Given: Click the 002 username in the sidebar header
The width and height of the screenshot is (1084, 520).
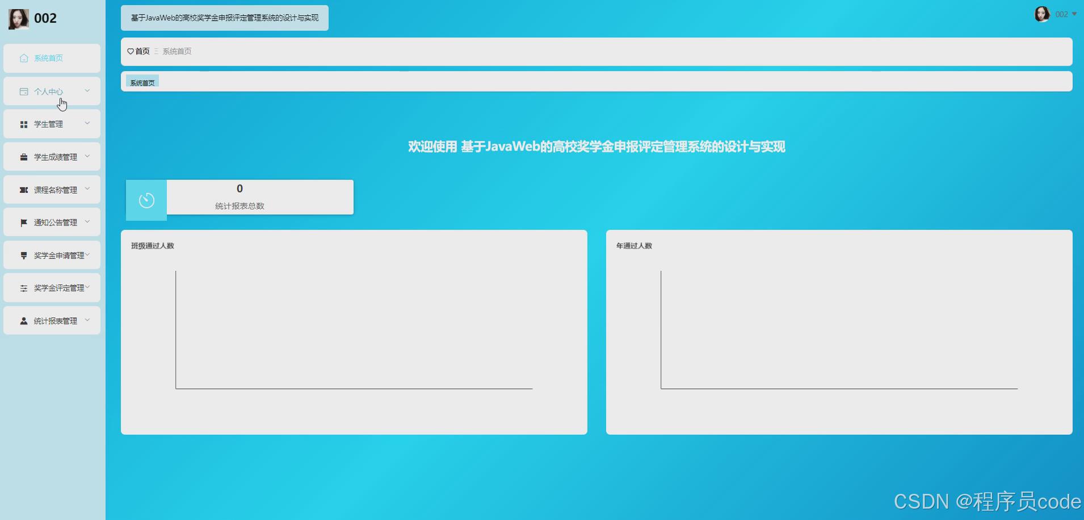Looking at the screenshot, I should (45, 18).
